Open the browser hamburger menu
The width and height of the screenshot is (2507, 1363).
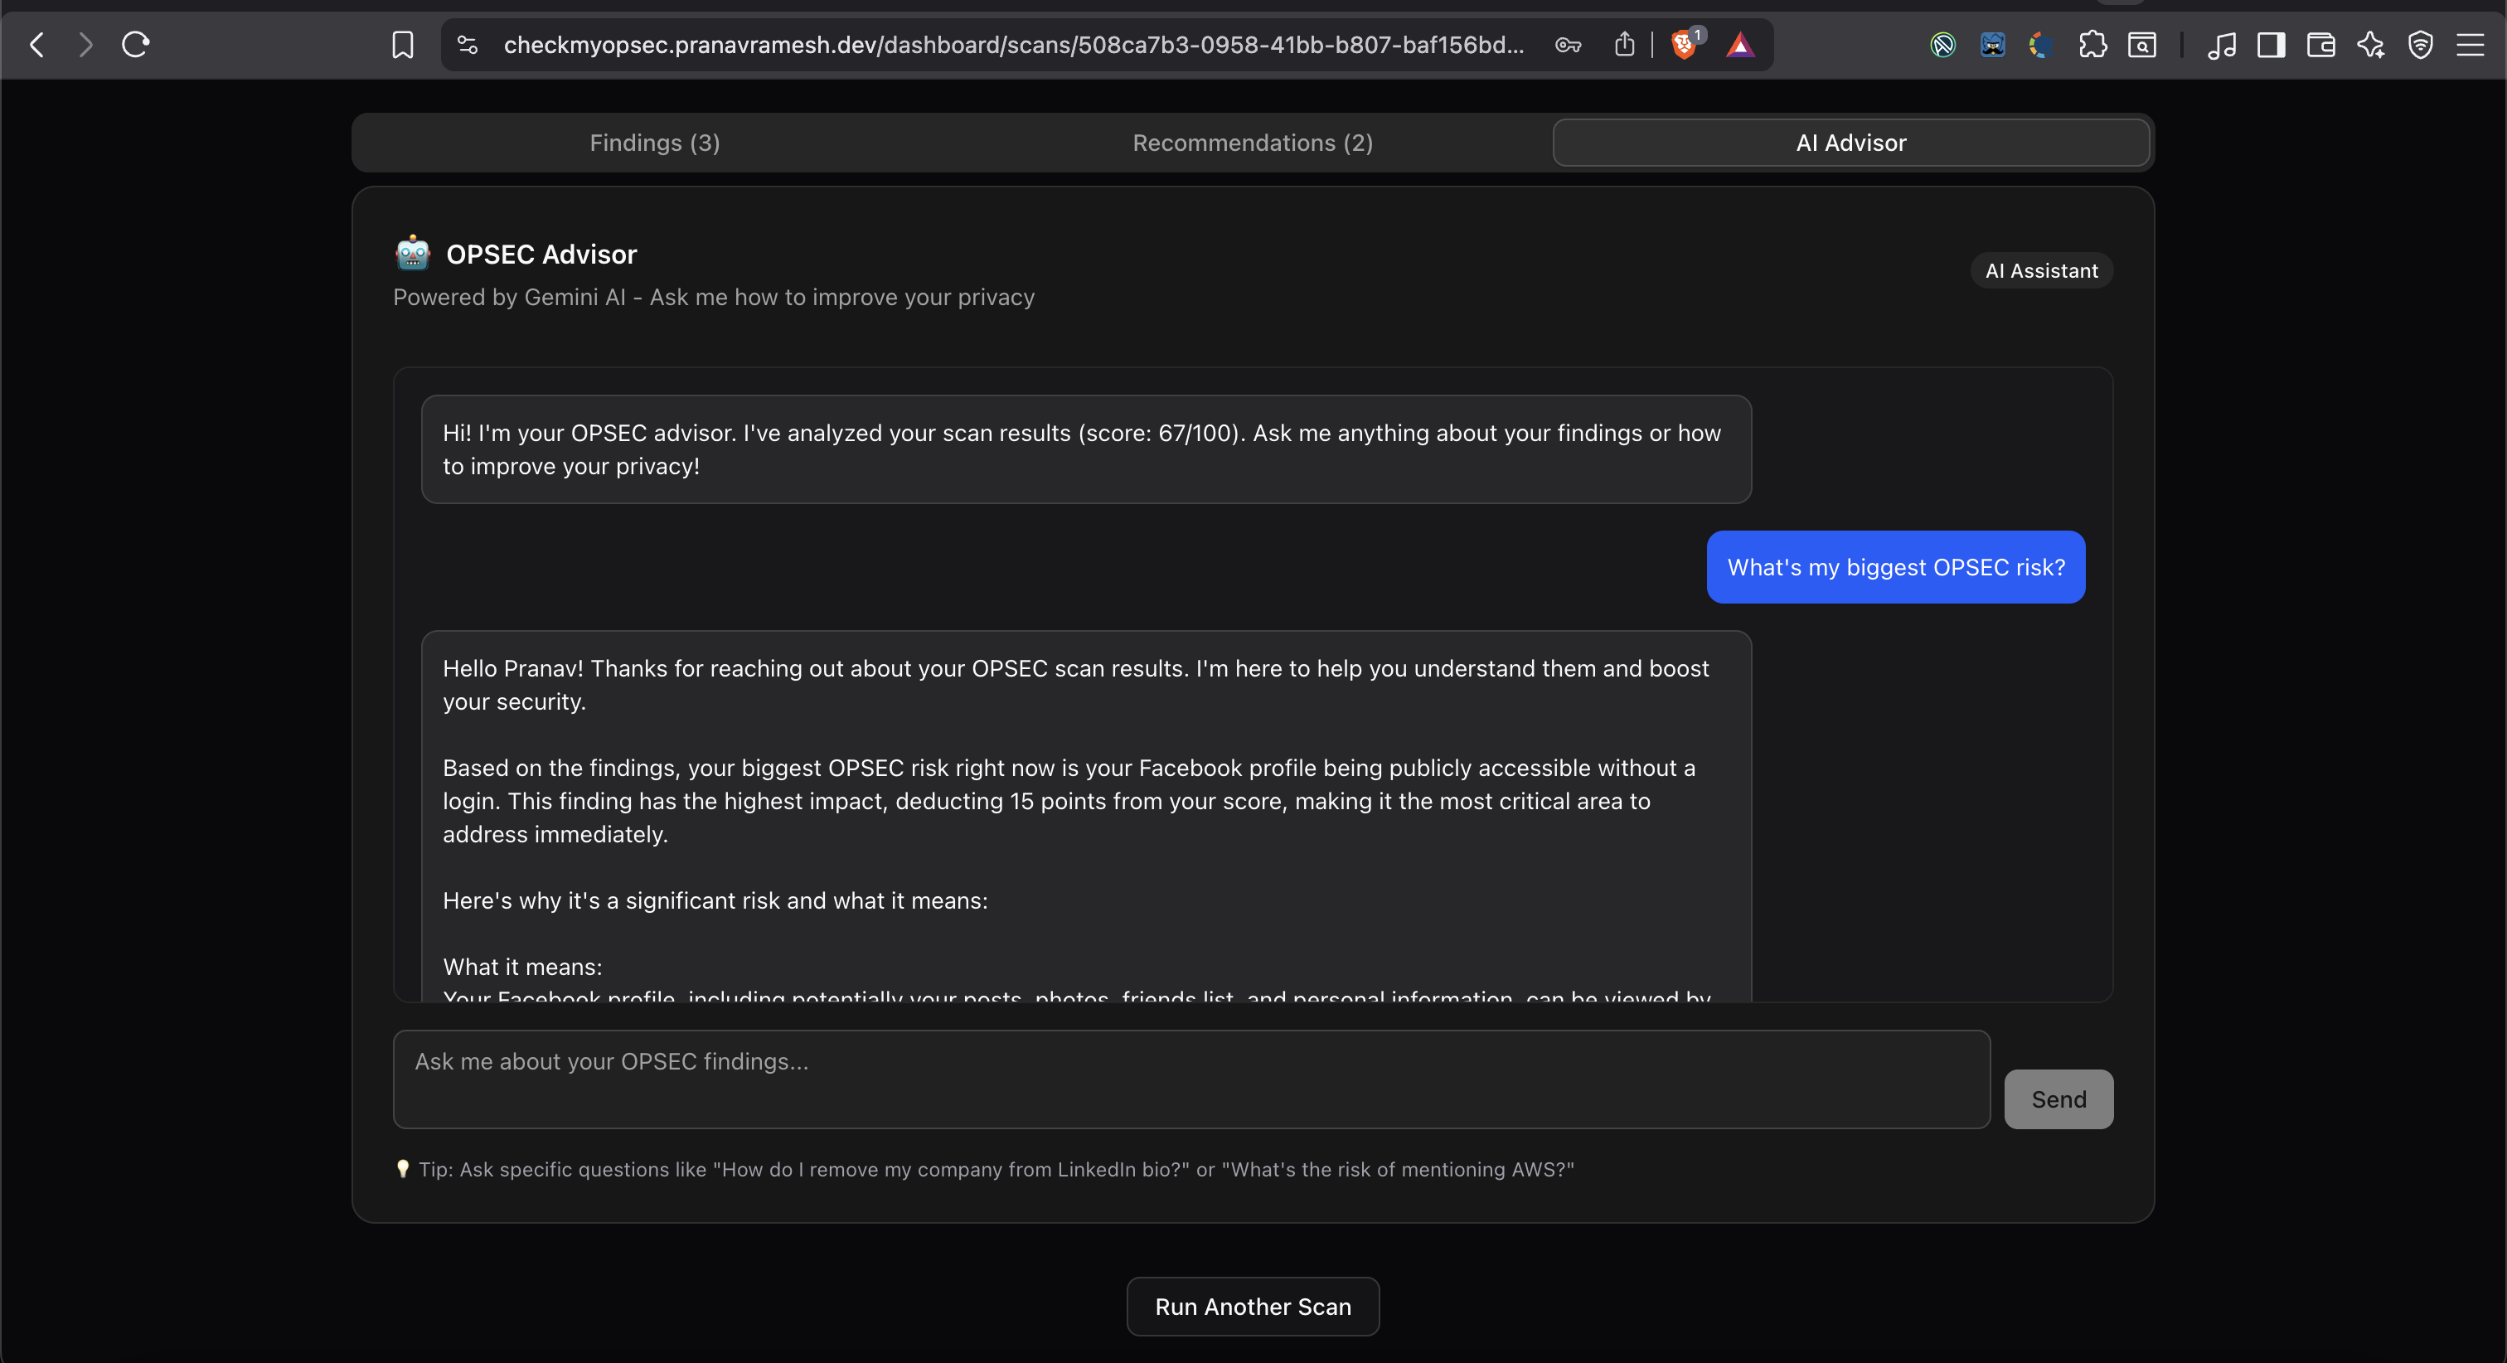[2470, 45]
